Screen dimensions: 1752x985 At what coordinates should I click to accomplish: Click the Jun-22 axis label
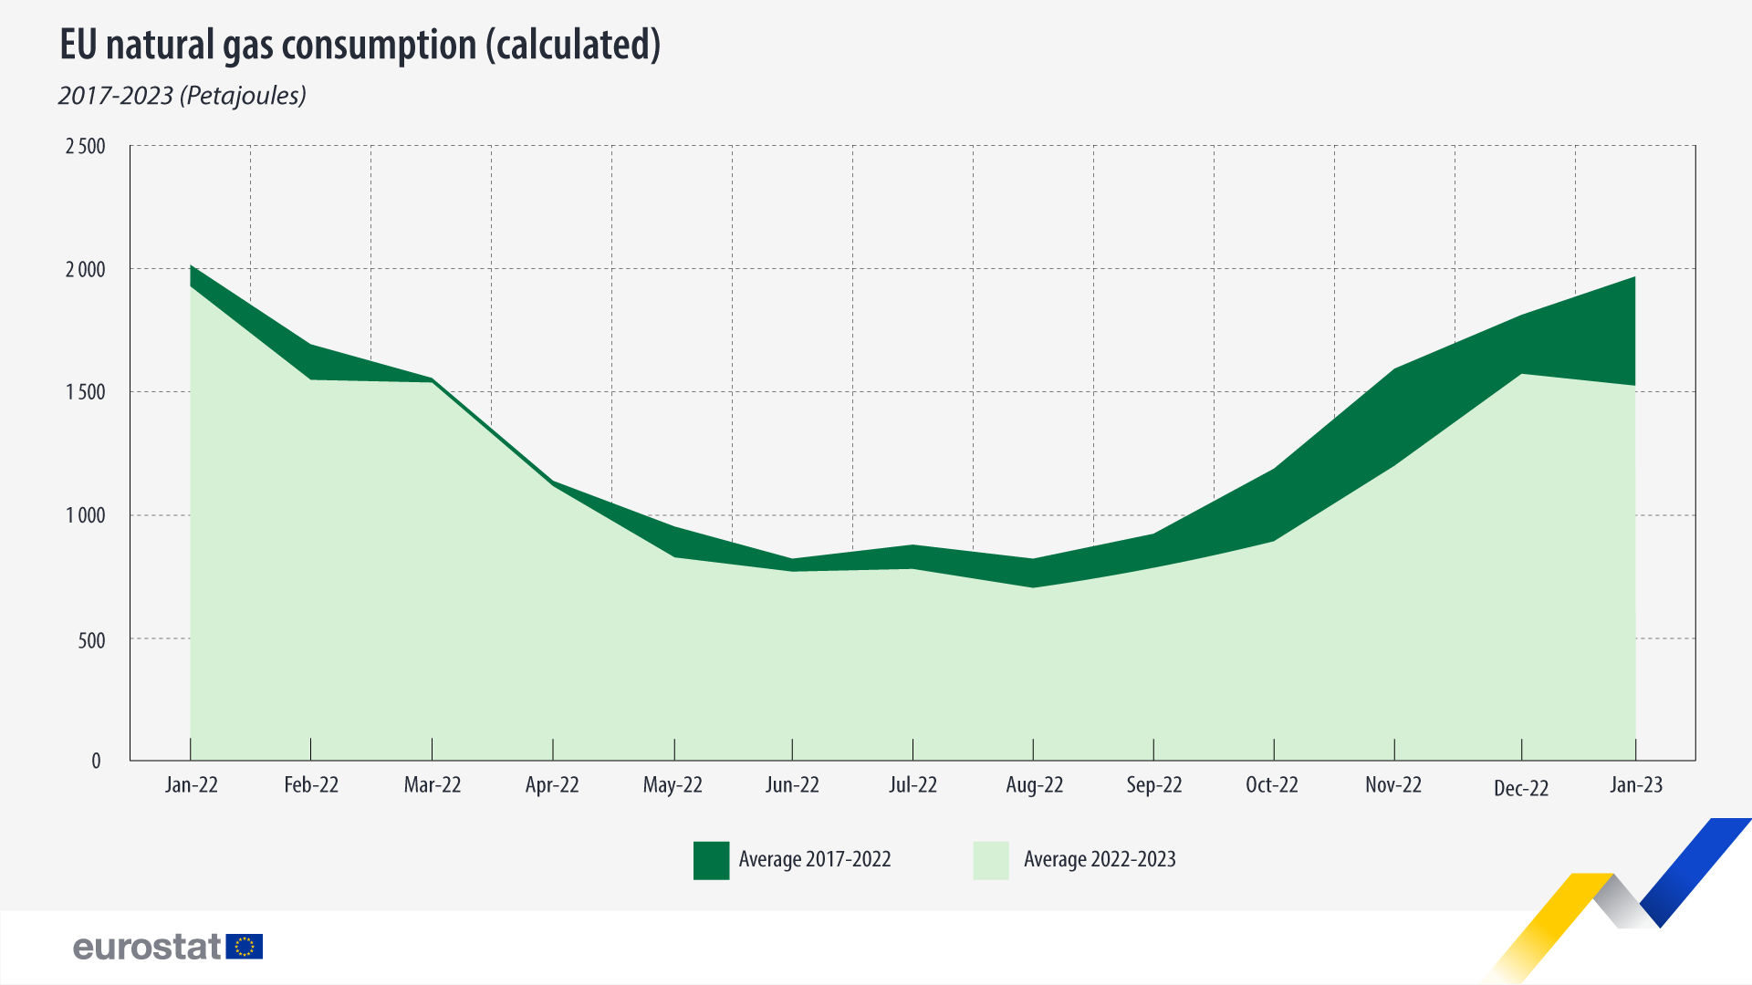pos(792,785)
